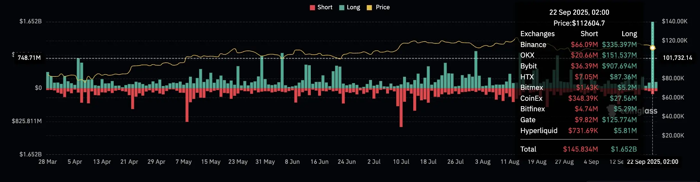Click the Binance row in tooltip
The image size is (700, 182).
pos(579,45)
